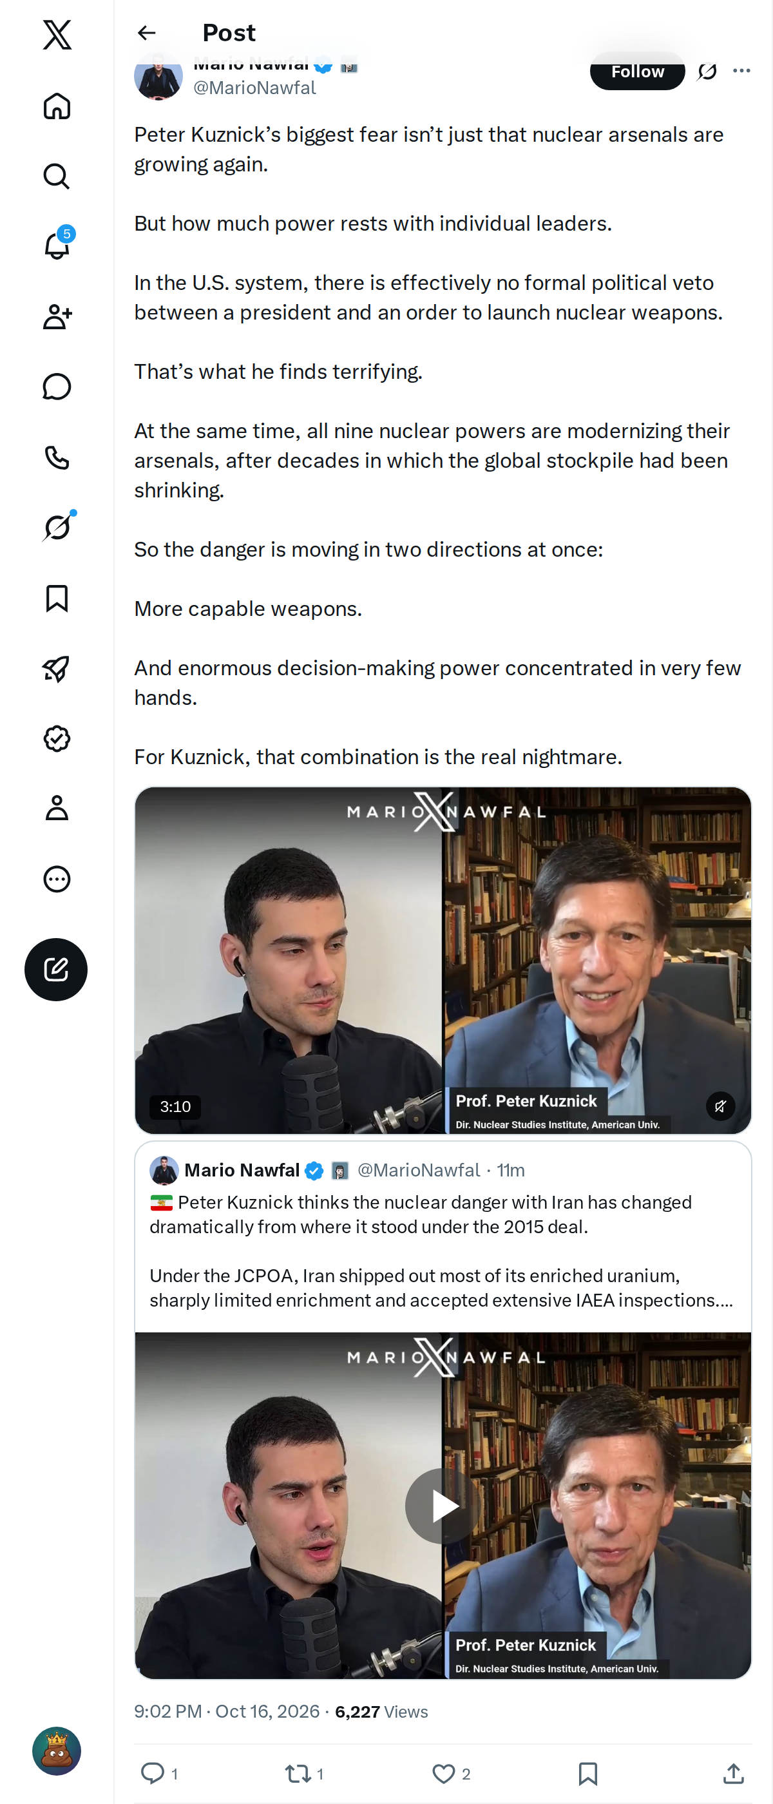773x1804 pixels.
Task: Bookmark this post from the action bar
Action: click(588, 1773)
